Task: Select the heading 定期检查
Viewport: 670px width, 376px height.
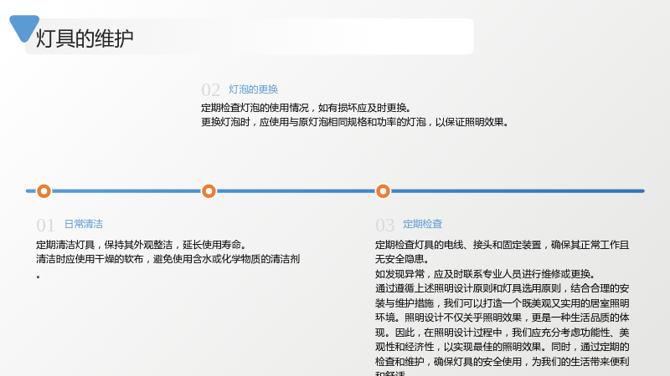Action: 423,224
